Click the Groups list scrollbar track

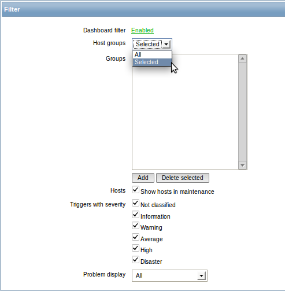pos(242,112)
